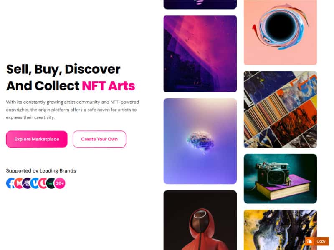Open the glowing brain artwork

point(200,141)
